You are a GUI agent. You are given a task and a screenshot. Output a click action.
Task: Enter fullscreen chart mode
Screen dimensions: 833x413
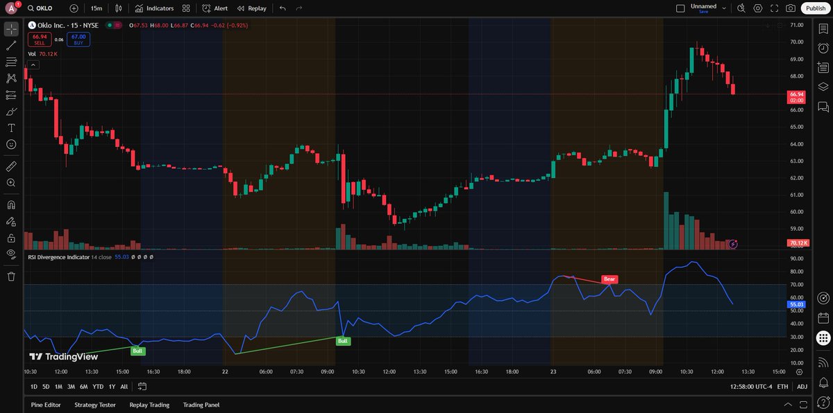pyautogui.click(x=774, y=8)
